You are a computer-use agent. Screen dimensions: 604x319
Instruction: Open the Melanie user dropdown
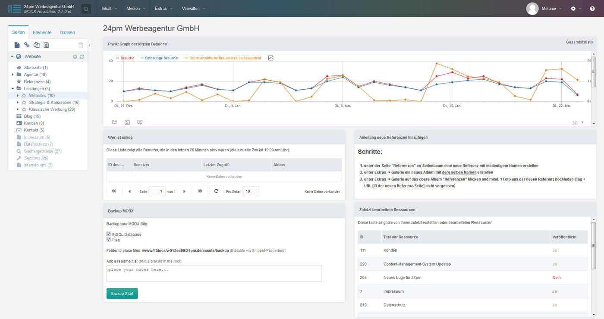tap(552, 9)
